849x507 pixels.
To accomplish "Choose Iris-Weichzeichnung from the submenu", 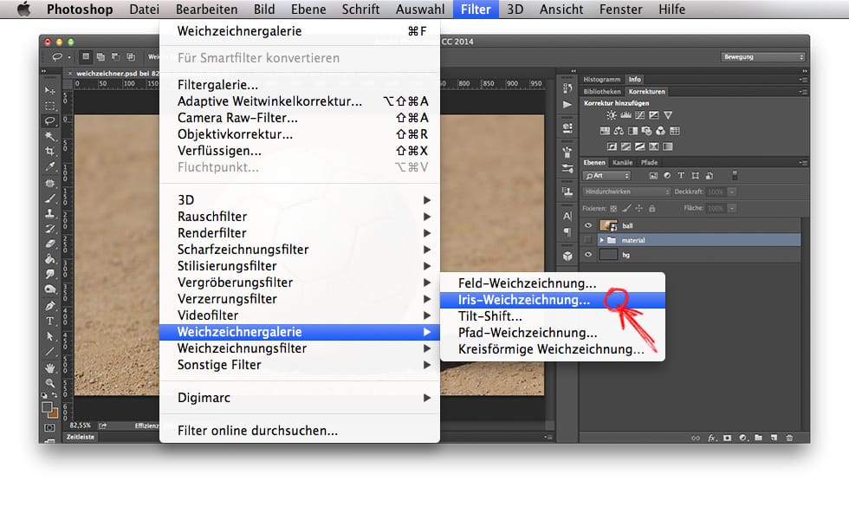I will (553, 300).
